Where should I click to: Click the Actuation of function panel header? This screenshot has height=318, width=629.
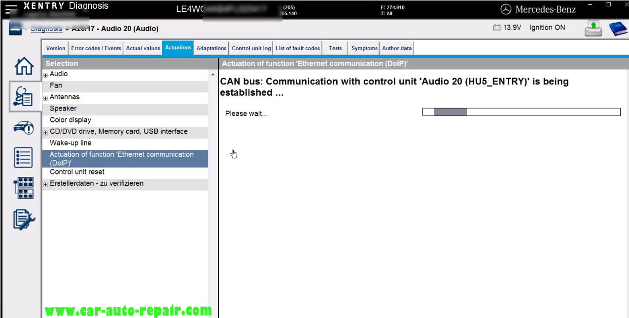[423, 63]
